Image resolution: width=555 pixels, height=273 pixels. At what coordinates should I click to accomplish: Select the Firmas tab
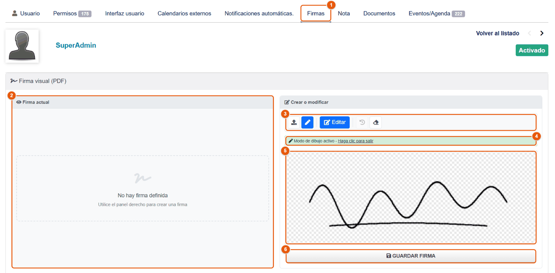coord(316,13)
